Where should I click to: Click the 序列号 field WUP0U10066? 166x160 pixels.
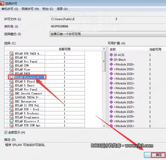[108, 26]
